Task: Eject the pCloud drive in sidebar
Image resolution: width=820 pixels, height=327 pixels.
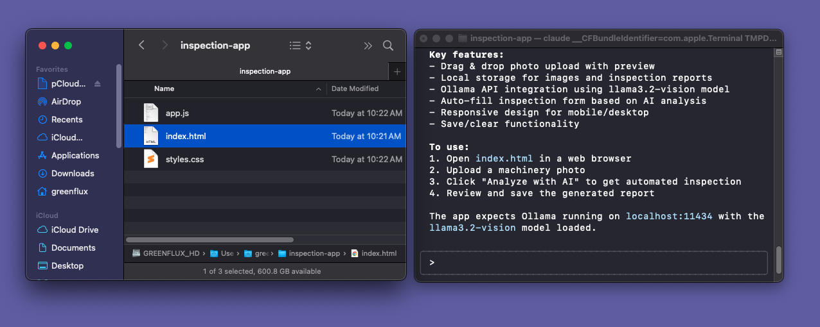Action: pos(98,84)
